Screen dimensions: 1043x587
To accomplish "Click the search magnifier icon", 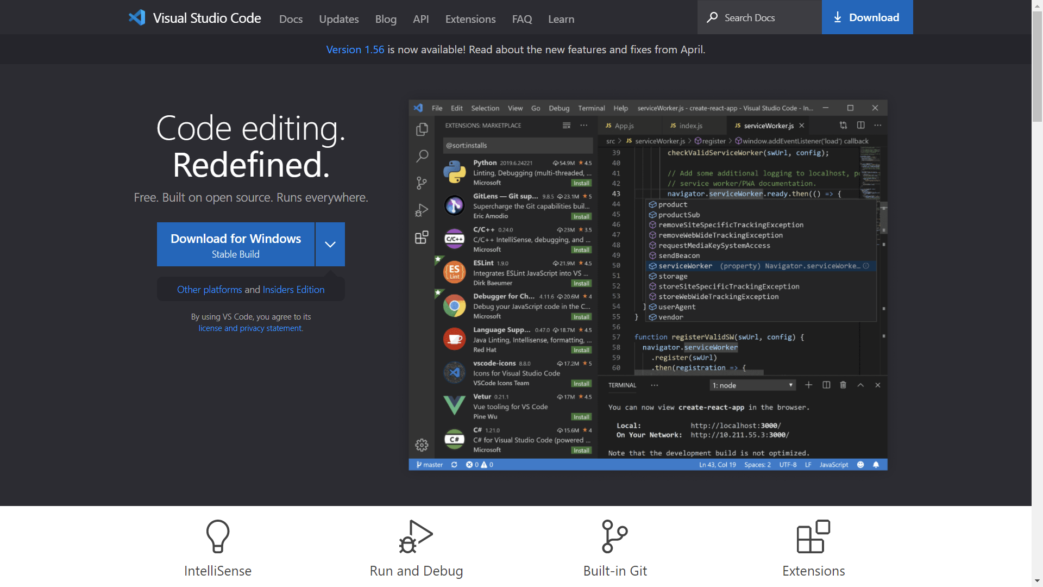I will click(712, 17).
